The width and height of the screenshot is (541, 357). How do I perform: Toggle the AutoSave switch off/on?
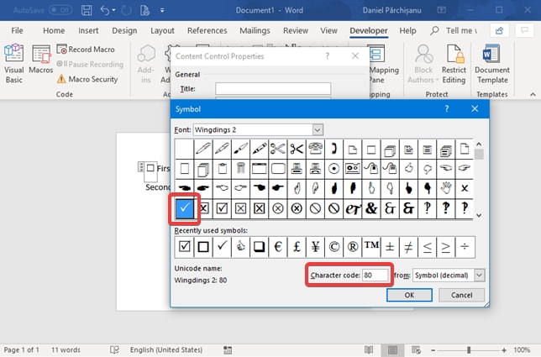pos(60,10)
